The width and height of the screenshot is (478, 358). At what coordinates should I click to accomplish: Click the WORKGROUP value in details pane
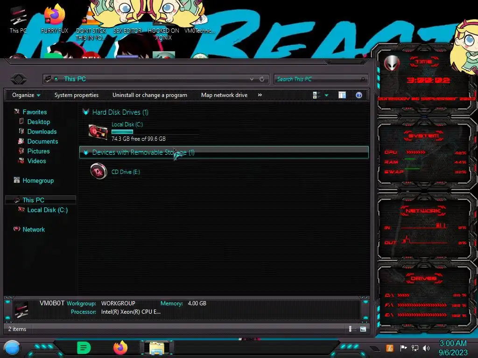click(118, 303)
